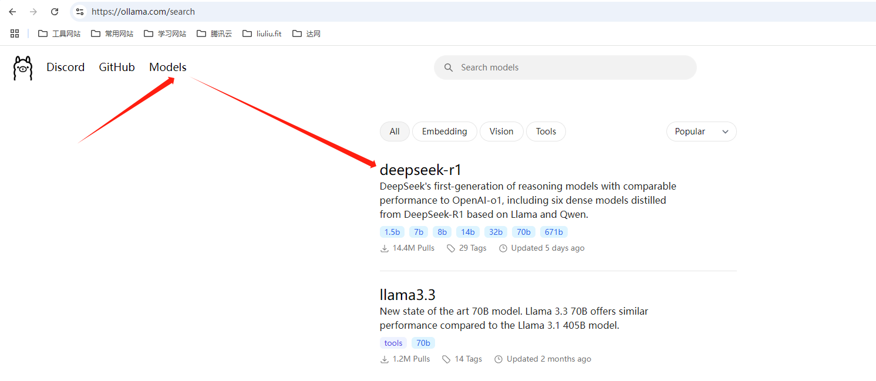This screenshot has height=381, width=876.
Task: Click the Search models input field
Action: 572,68
